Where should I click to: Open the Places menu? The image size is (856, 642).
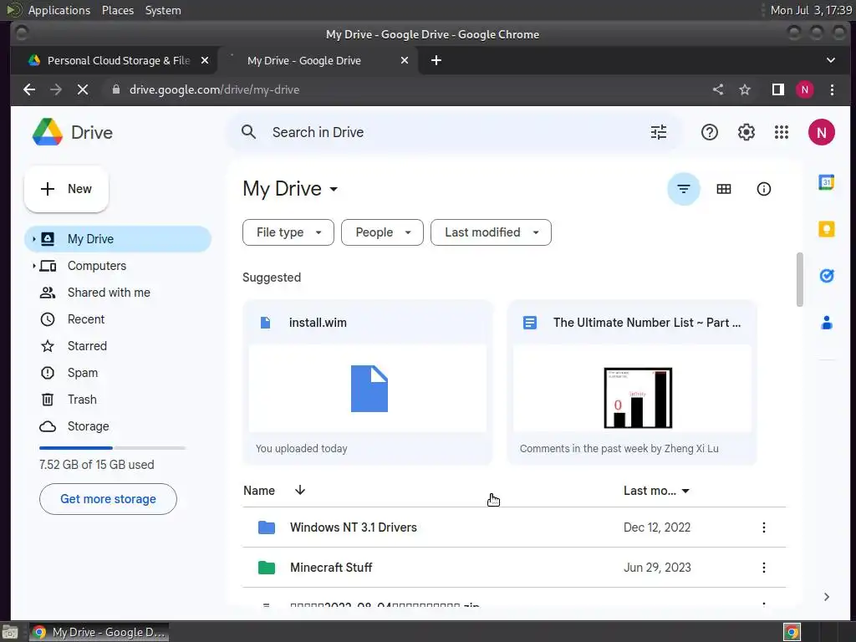117,10
